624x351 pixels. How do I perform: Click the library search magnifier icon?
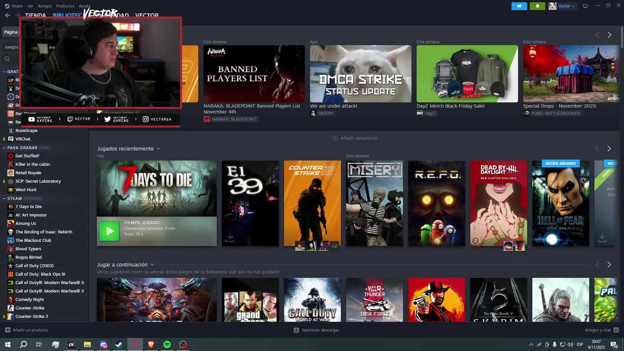pos(7,59)
